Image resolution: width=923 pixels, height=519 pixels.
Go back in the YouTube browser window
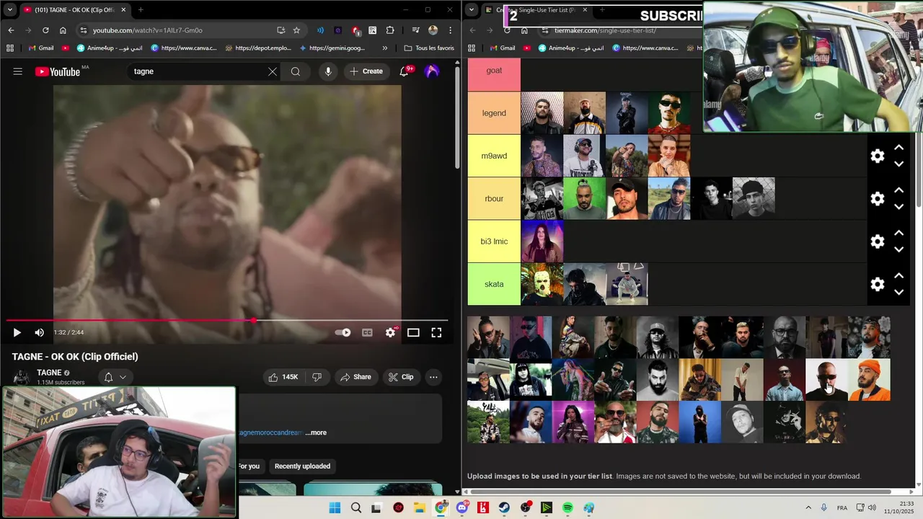pos(11,30)
